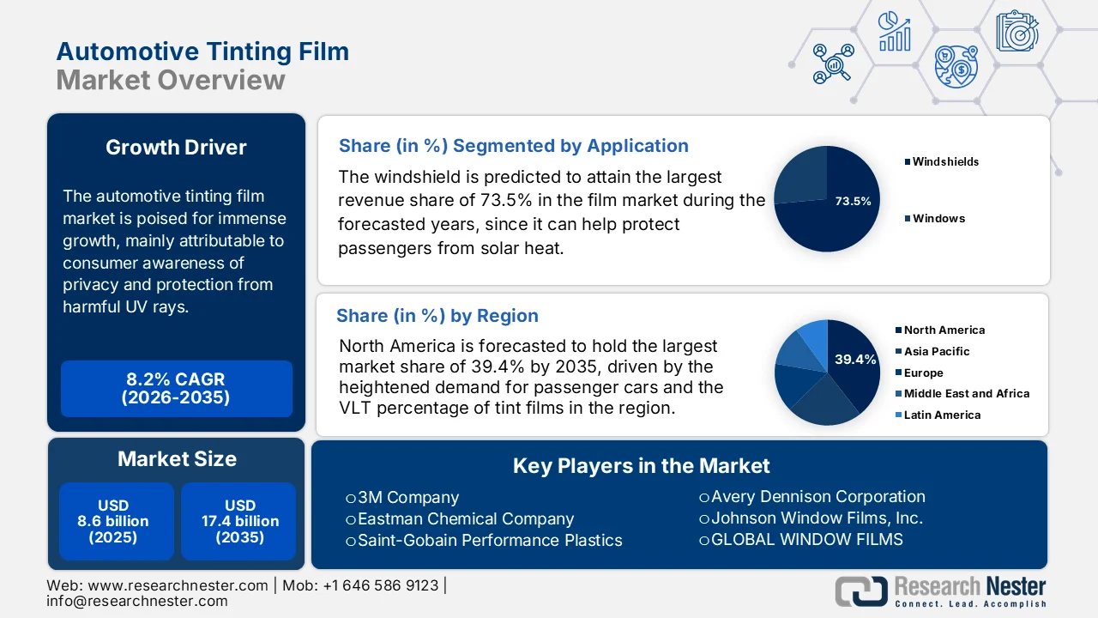The width and height of the screenshot is (1098, 618).
Task: Select the 8.2% CAGR highlight bar
Action: [x=176, y=389]
